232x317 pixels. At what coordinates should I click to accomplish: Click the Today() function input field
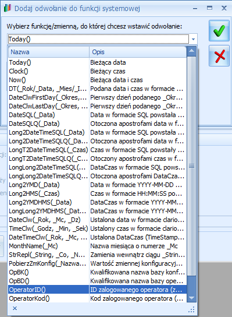tap(98, 39)
